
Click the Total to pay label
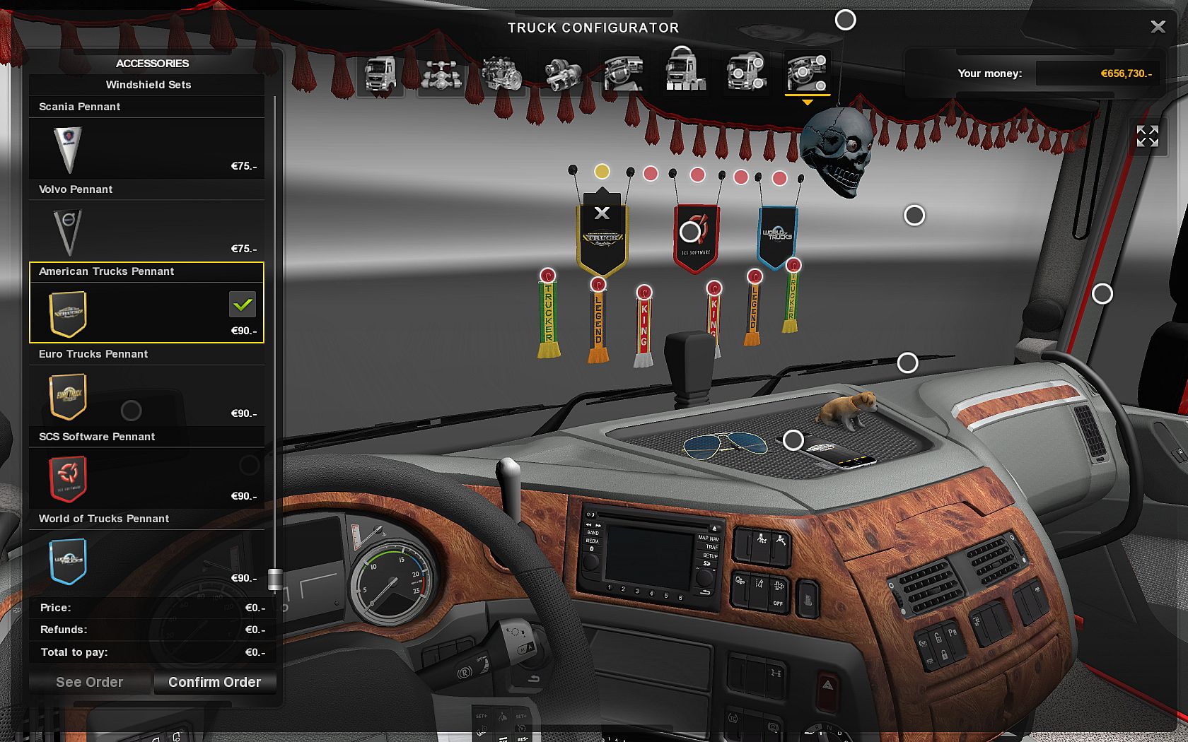click(x=74, y=652)
